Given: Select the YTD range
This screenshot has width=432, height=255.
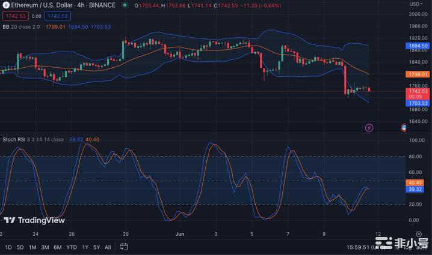Looking at the screenshot, I should pos(71,247).
